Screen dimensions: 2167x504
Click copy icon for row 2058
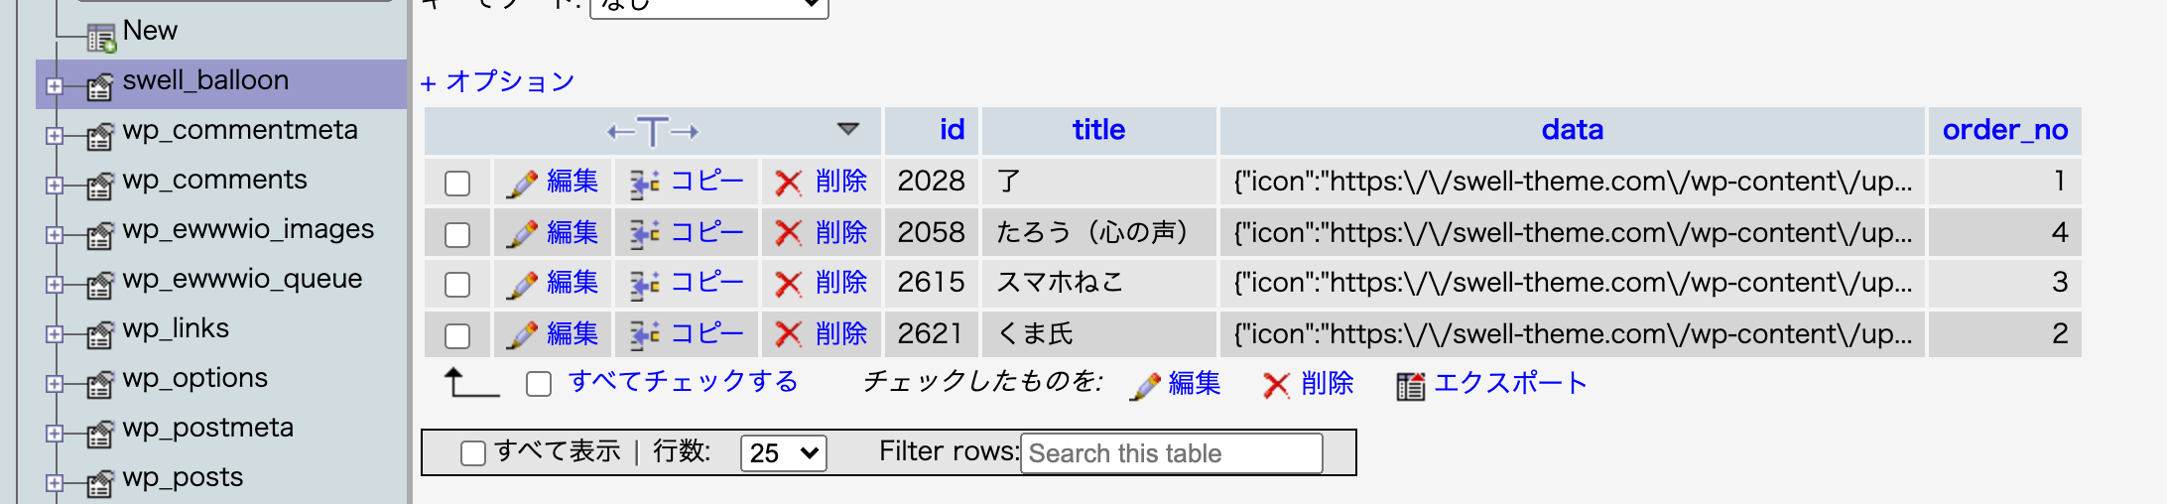(x=645, y=234)
